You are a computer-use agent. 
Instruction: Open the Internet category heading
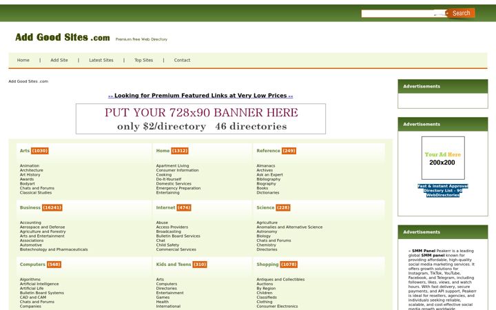pyautogui.click(x=165, y=208)
